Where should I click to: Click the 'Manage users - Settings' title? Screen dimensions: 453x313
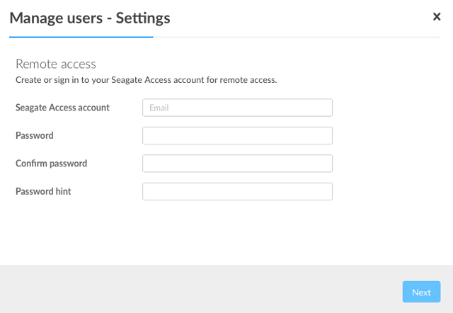pos(89,18)
